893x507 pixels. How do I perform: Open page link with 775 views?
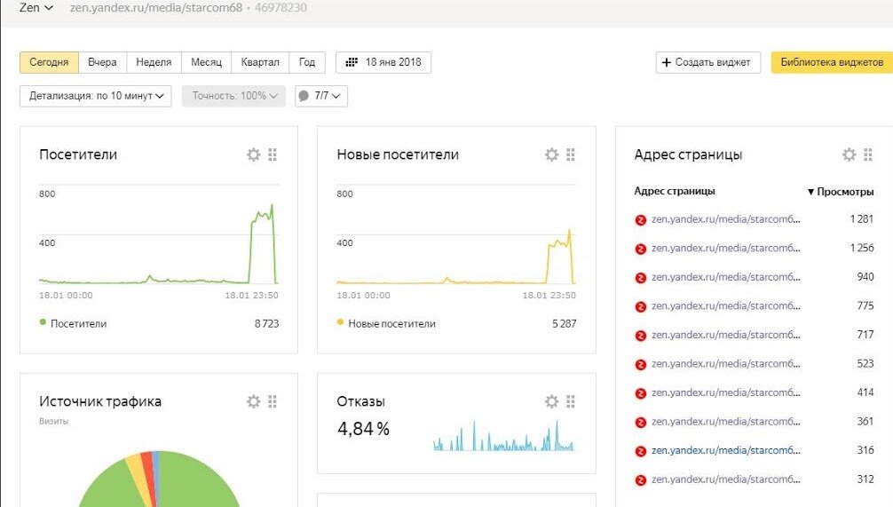pos(726,306)
